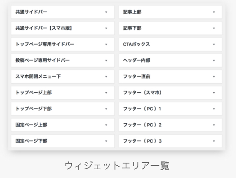Image resolution: width=236 pixels, height=178 pixels.
Task: Expand the 共通サイドバー【スマホ版】 arrow
Action: click(106, 28)
